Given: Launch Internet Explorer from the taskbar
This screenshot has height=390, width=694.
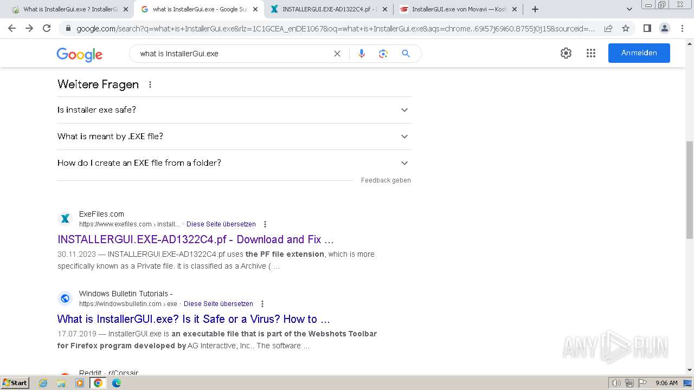Looking at the screenshot, I should 43,383.
